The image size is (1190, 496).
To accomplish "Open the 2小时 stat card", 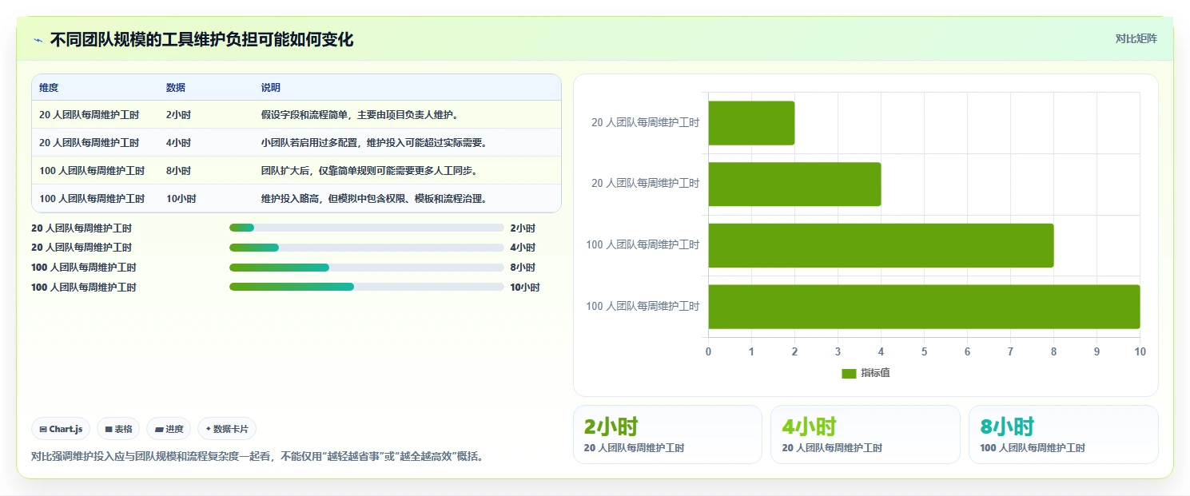I will 667,434.
